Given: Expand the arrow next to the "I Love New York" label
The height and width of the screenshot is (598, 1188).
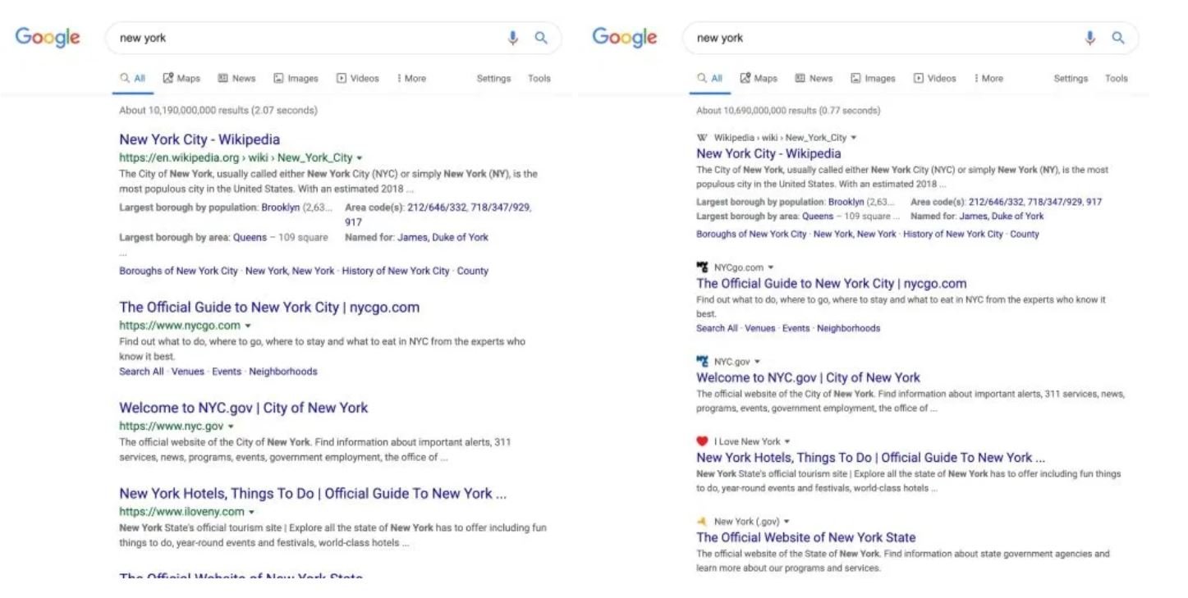Looking at the screenshot, I should pyautogui.click(x=787, y=442).
